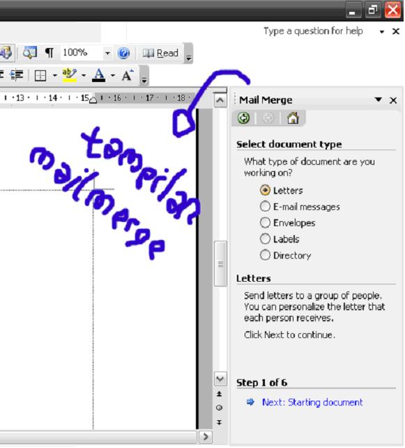The image size is (405, 448).
Task: Apply Outside Border icon
Action: (x=40, y=75)
